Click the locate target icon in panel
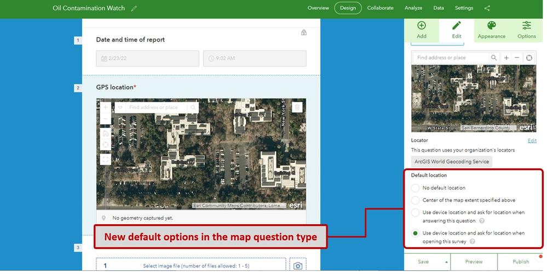Screen dimensions: 547x274 529,58
